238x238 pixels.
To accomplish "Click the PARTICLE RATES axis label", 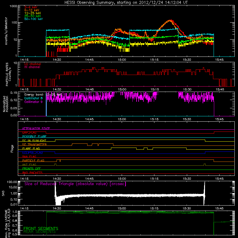I will click(8, 74).
